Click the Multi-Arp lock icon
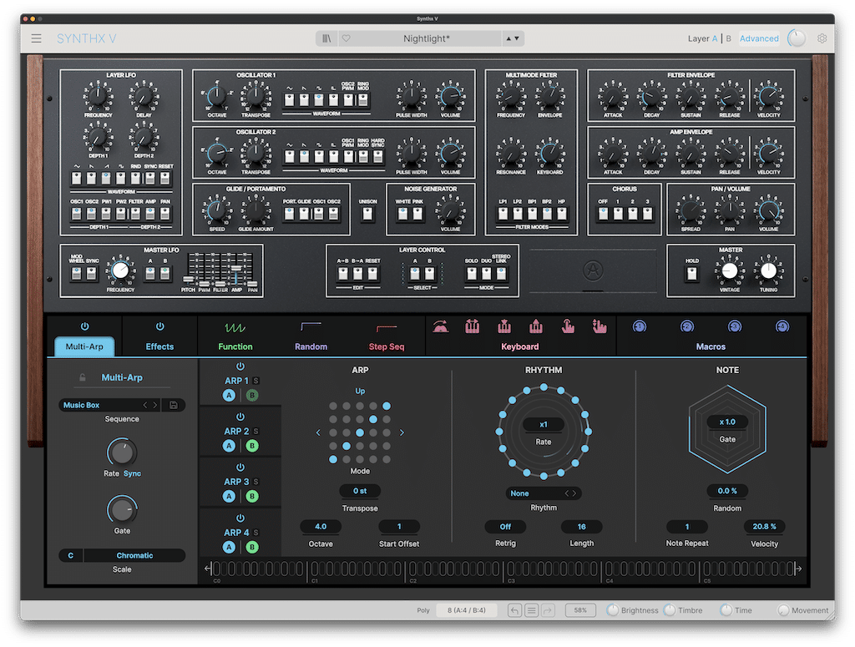Image resolution: width=855 pixels, height=647 pixels. click(83, 377)
